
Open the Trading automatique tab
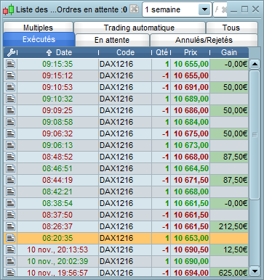140,28
